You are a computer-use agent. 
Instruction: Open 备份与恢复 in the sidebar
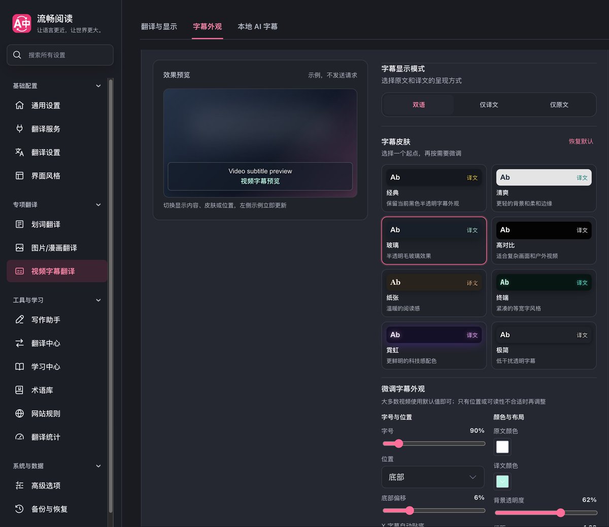click(57, 509)
